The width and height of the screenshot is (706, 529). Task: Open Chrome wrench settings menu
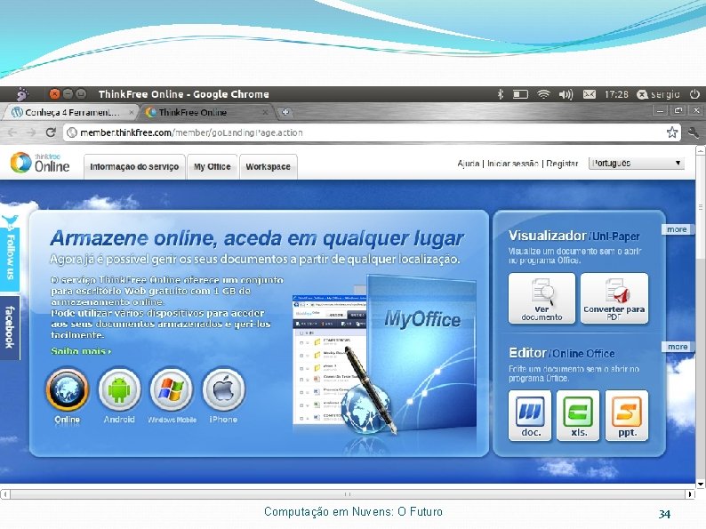click(x=694, y=132)
